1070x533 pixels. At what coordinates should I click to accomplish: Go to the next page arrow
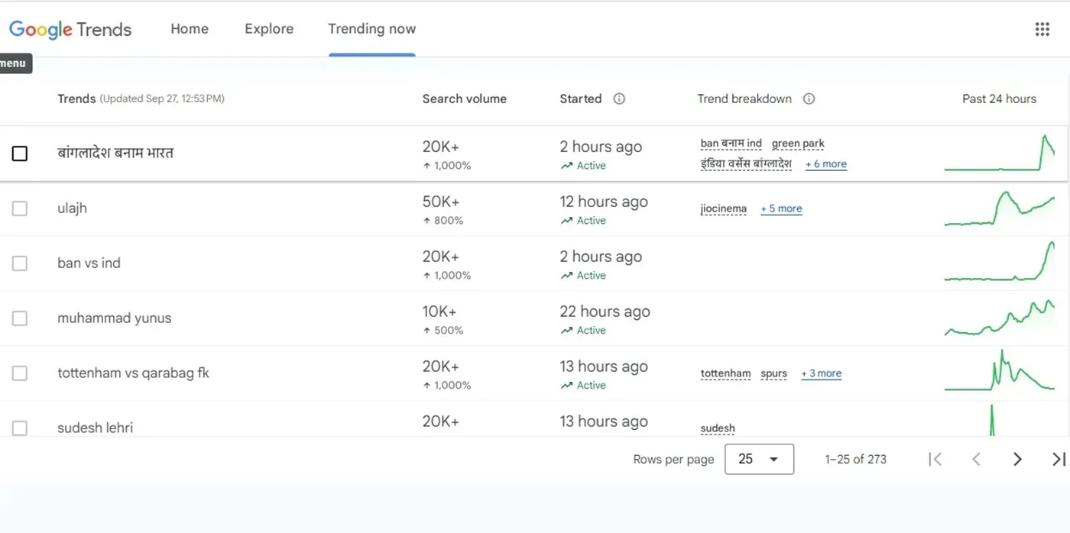tap(1017, 459)
